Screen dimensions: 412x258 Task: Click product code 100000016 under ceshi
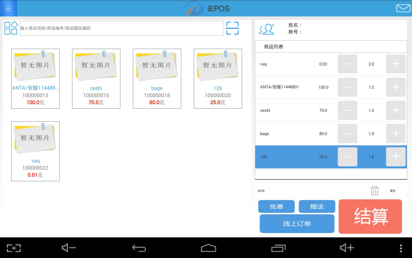(x=96, y=95)
